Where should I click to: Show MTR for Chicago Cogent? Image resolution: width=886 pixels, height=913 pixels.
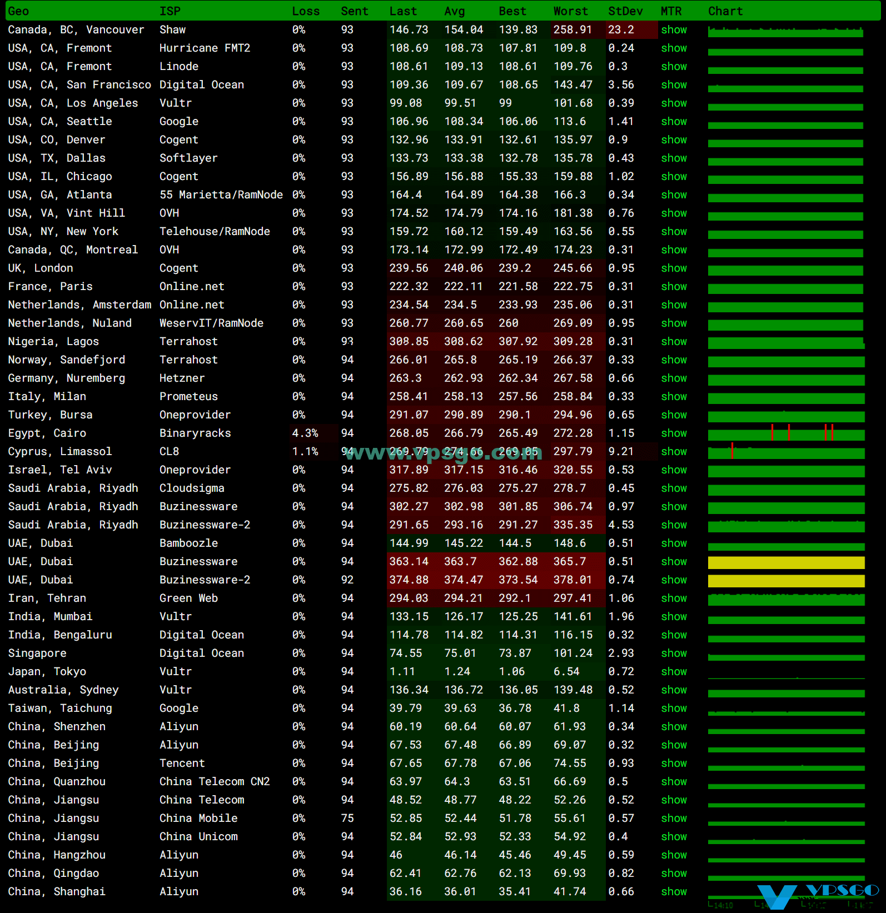pyautogui.click(x=674, y=177)
